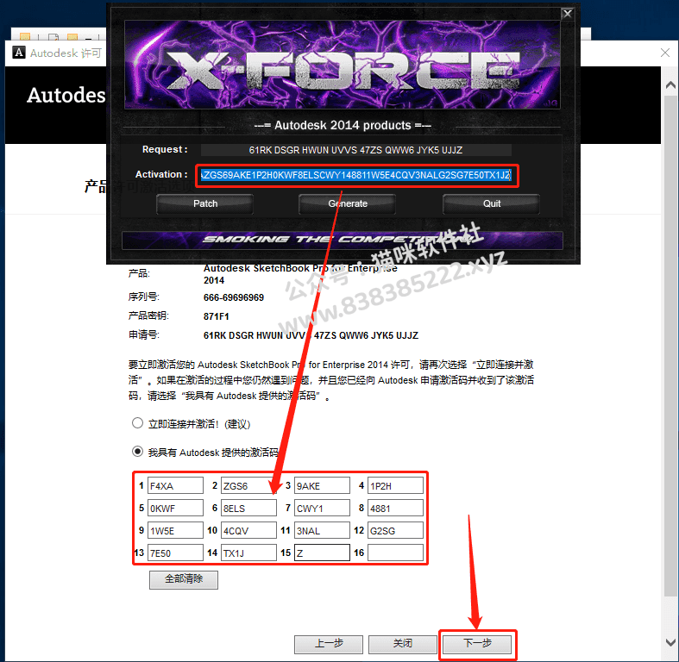Viewport: 679px width, 662px height.
Task: Close the Autodesk 许可 window
Action: tap(665, 53)
